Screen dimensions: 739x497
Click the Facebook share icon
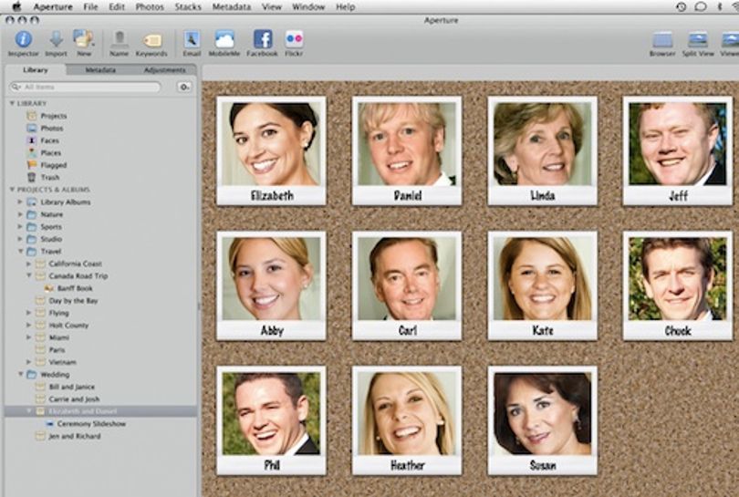(x=263, y=39)
